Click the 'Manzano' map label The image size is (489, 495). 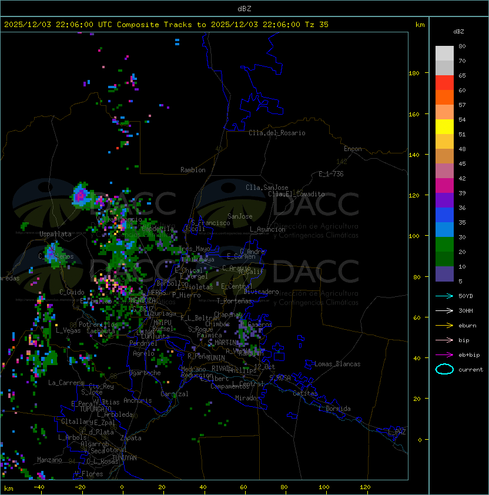coord(49,460)
